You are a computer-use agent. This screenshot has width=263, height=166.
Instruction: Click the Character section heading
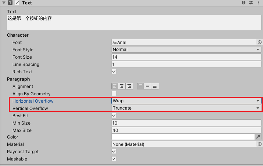(x=18, y=35)
